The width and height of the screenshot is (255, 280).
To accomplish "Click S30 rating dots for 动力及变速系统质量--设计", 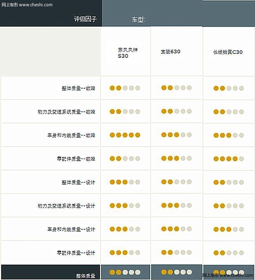I will pos(125,205).
